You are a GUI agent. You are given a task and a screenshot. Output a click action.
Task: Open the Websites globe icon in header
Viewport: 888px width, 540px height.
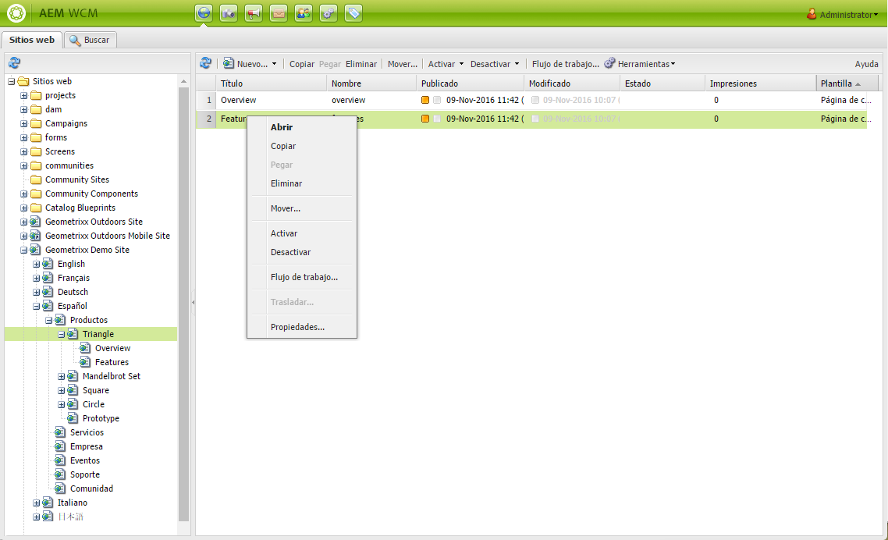coord(204,13)
